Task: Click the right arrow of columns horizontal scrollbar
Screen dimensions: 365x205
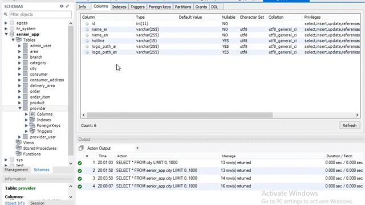Action: pos(357,115)
